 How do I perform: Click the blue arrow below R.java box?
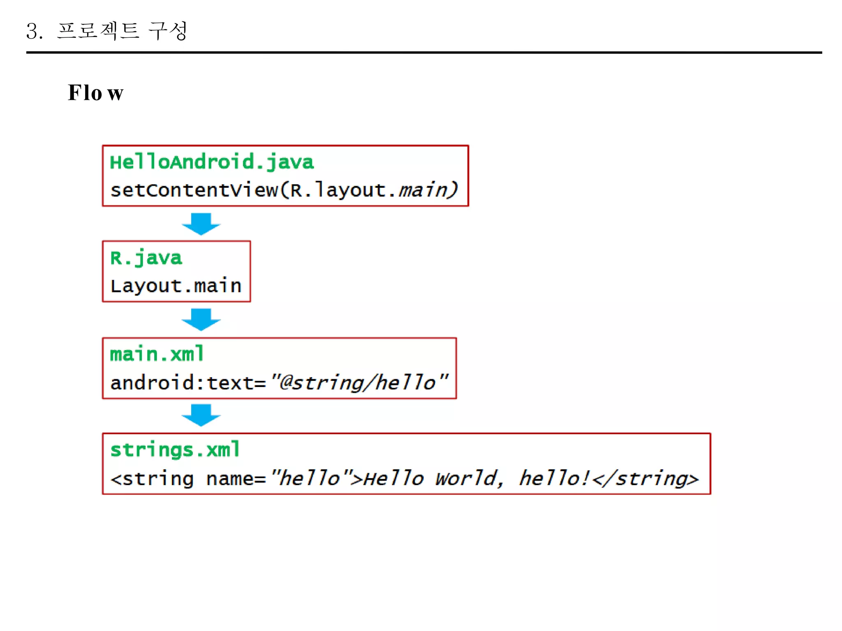click(201, 319)
